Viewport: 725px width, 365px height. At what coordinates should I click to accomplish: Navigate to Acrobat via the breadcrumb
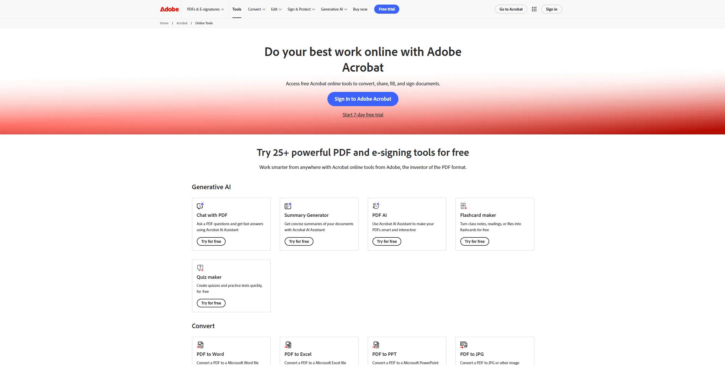pos(182,23)
